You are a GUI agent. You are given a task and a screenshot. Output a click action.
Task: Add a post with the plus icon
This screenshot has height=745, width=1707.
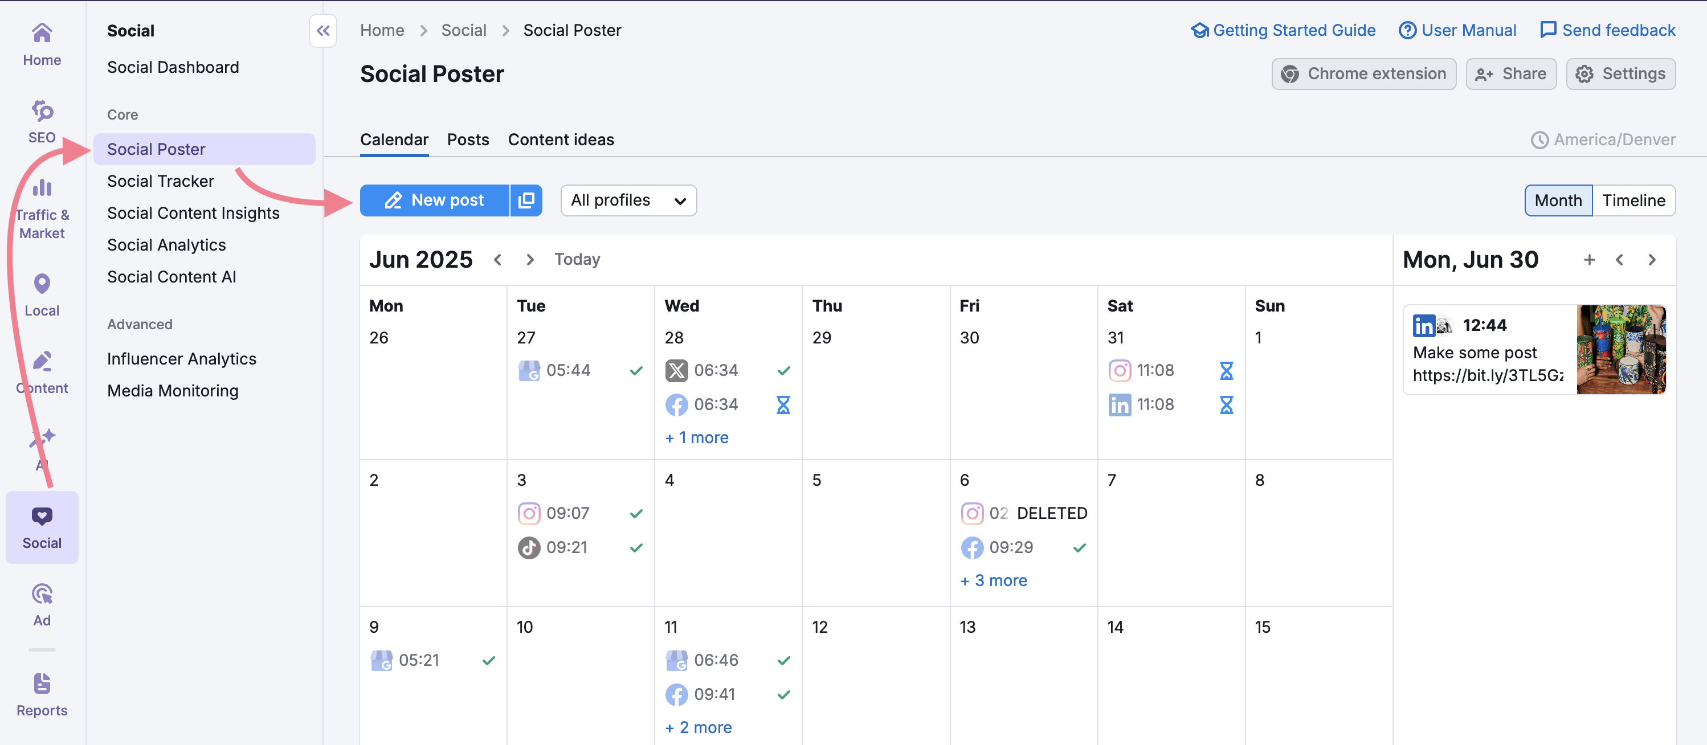tap(1588, 260)
